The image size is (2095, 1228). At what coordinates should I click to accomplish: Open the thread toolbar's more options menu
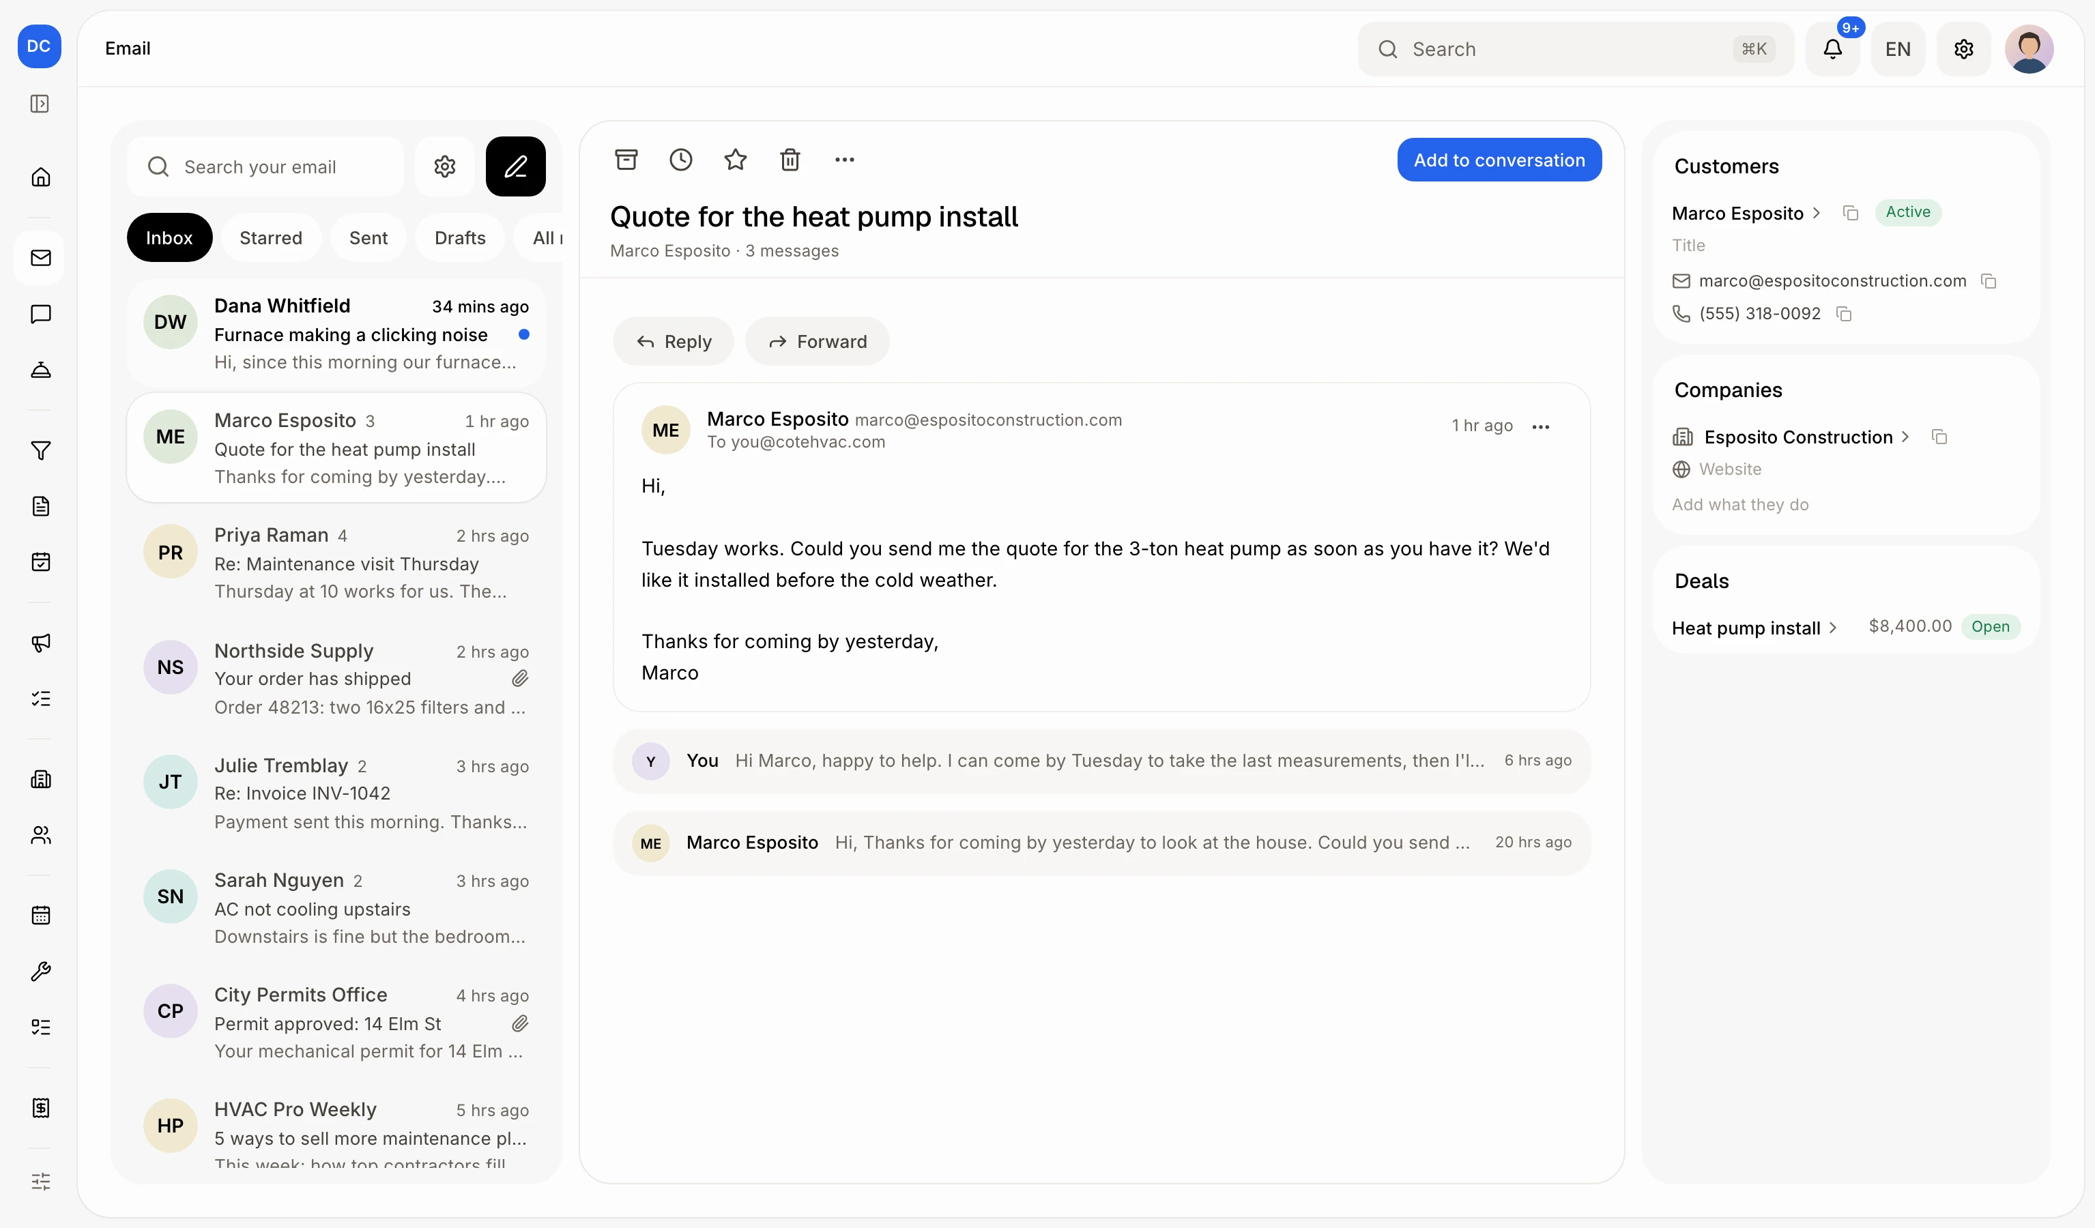tap(845, 160)
